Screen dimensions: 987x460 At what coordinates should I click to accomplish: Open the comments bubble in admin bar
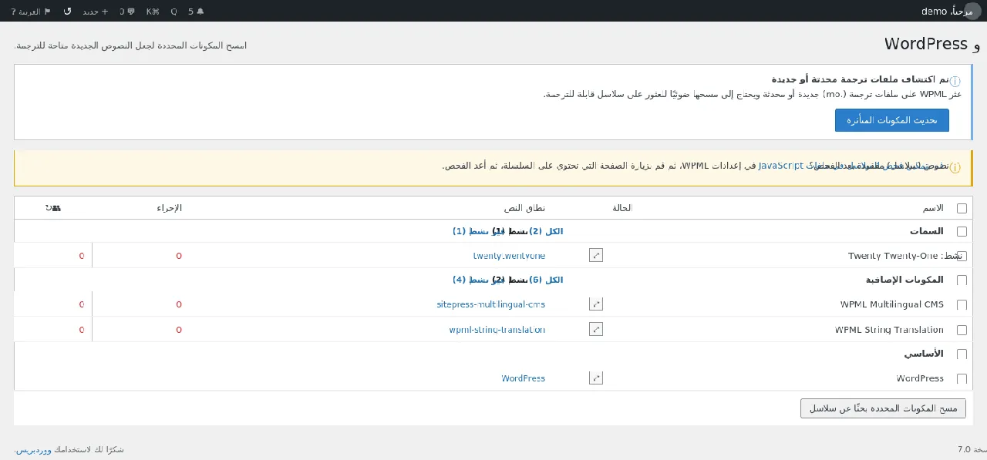point(127,12)
